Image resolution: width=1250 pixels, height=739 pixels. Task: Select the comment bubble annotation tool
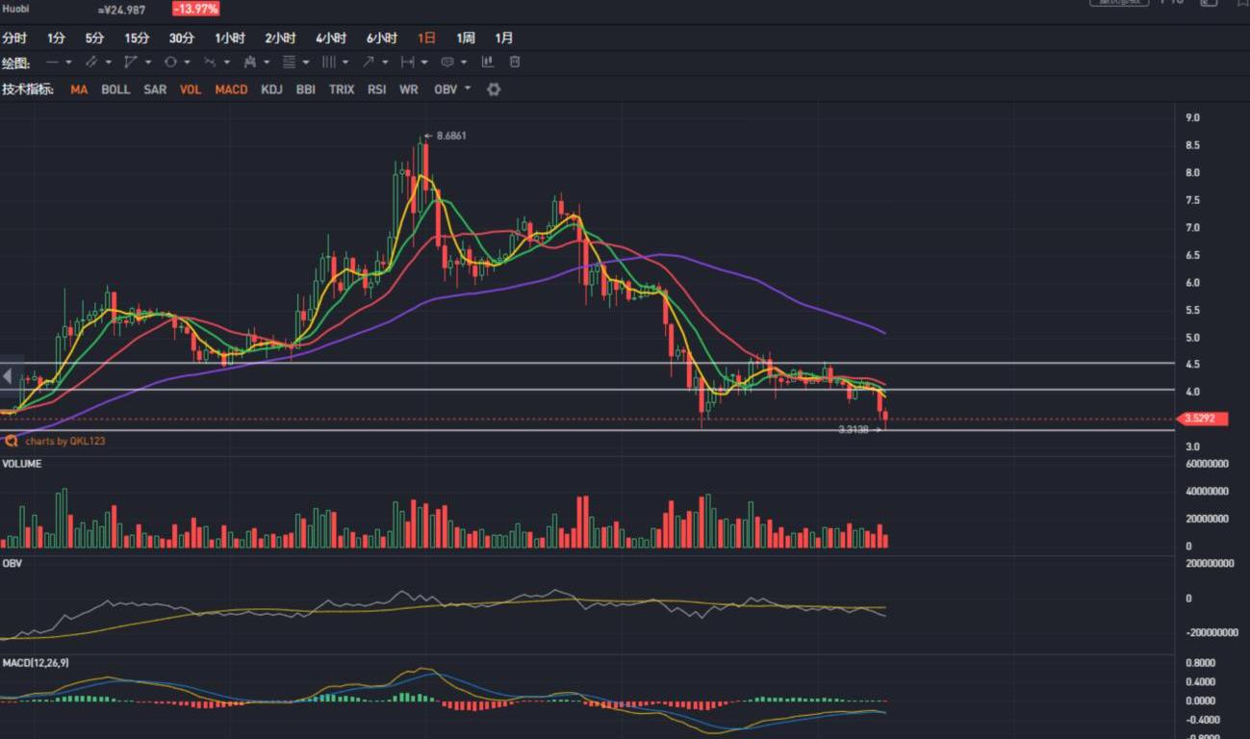point(446,62)
